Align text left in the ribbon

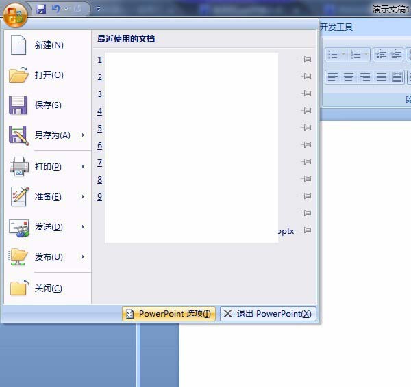point(333,77)
